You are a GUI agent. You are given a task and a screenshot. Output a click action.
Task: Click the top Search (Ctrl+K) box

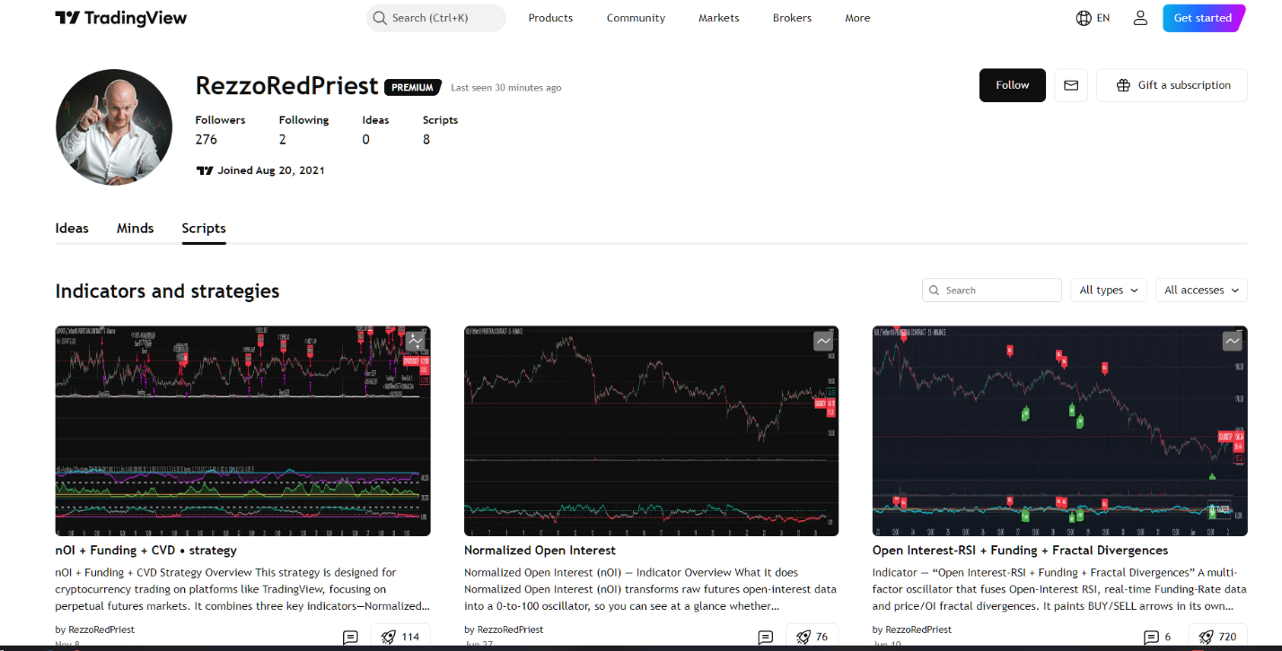pos(436,18)
